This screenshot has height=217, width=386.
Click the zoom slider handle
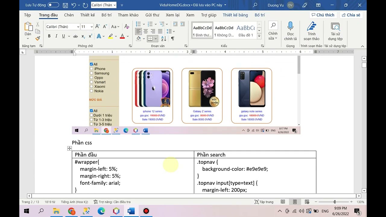[x=334, y=202]
